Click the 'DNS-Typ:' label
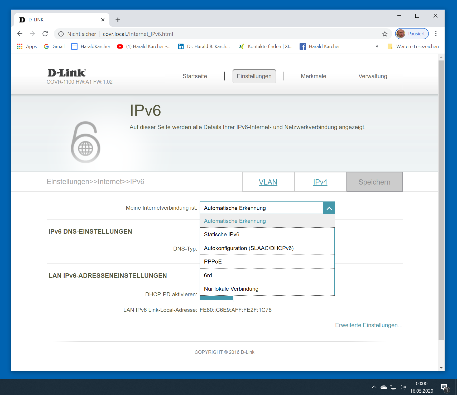The height and width of the screenshot is (395, 457). pos(185,249)
